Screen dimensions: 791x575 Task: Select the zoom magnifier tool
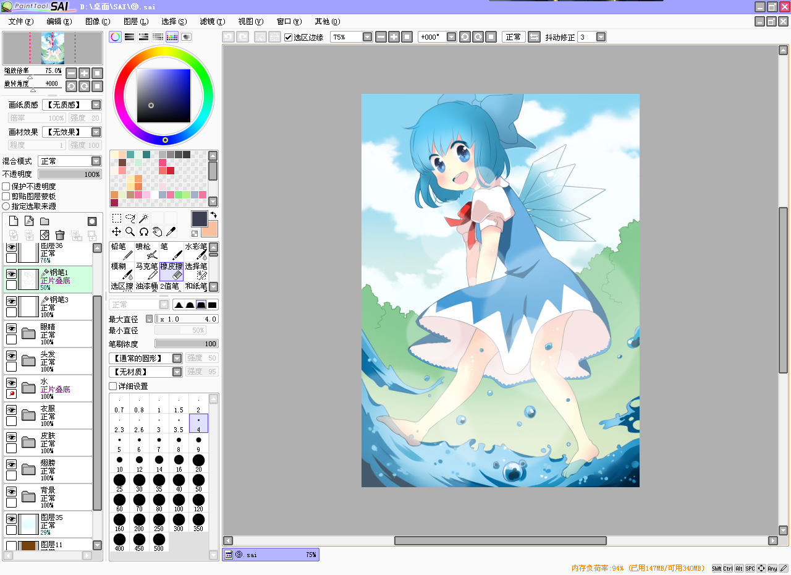point(130,232)
